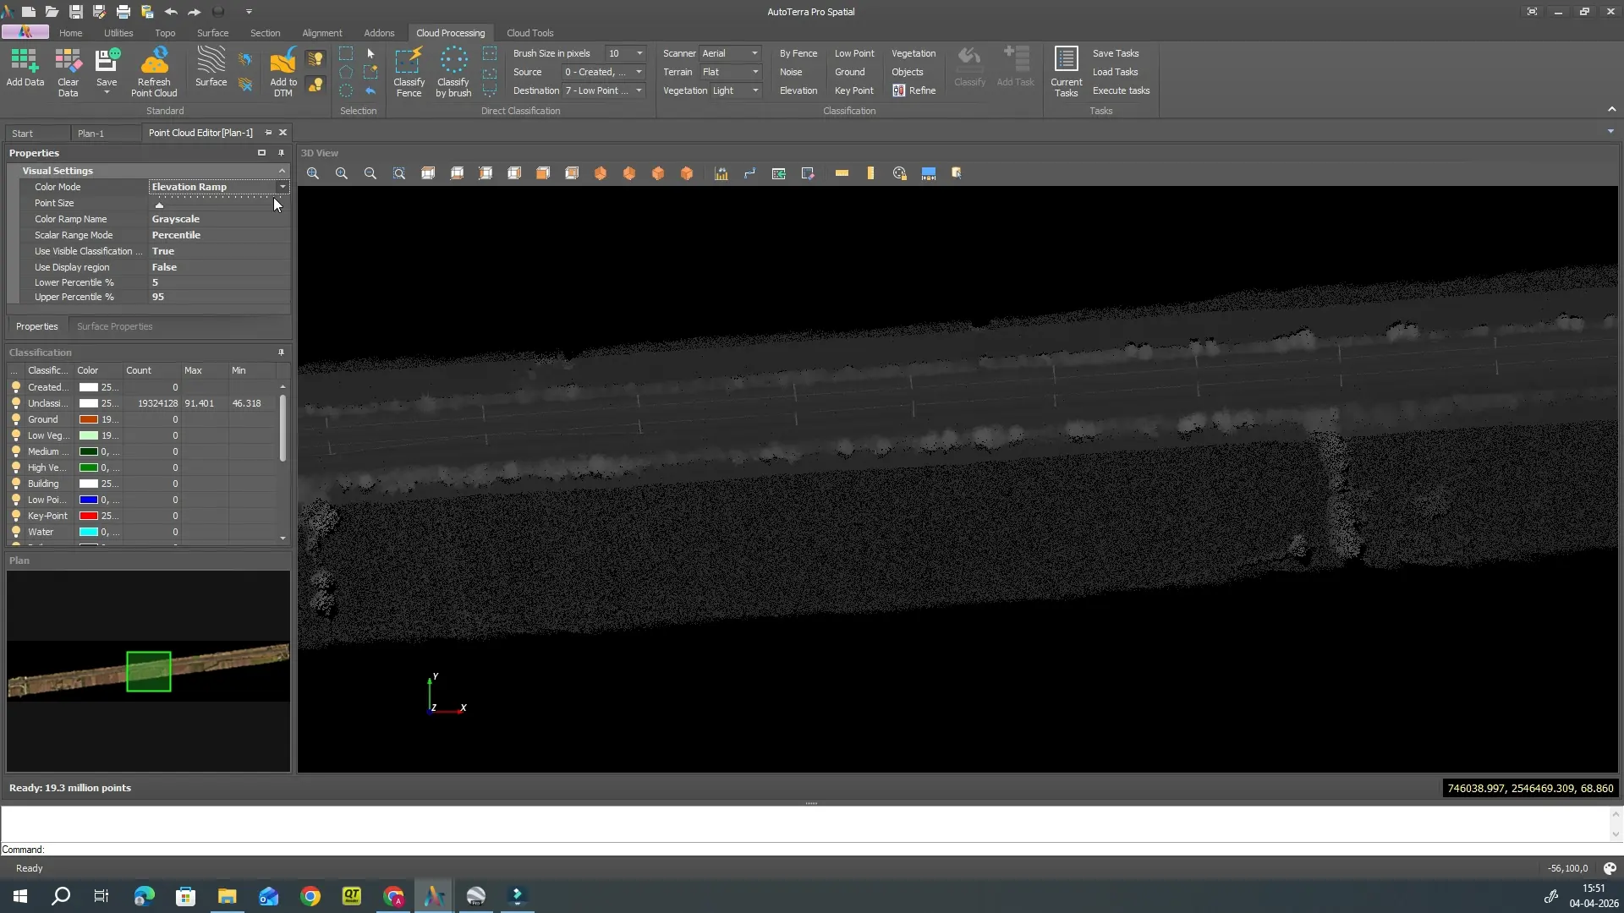Click the Execute tasks button
Screen dimensions: 1624x913
[x=1121, y=90]
